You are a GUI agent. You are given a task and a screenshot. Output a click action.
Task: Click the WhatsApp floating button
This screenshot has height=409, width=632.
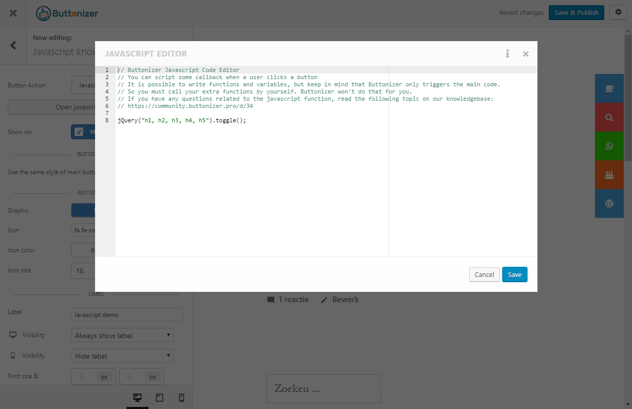(609, 146)
